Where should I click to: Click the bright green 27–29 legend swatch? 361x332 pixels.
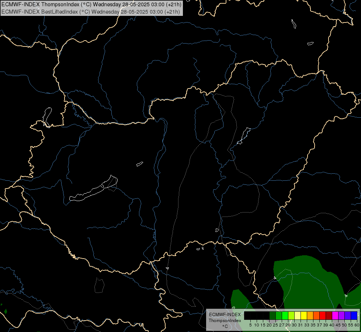pyautogui.click(x=285, y=315)
